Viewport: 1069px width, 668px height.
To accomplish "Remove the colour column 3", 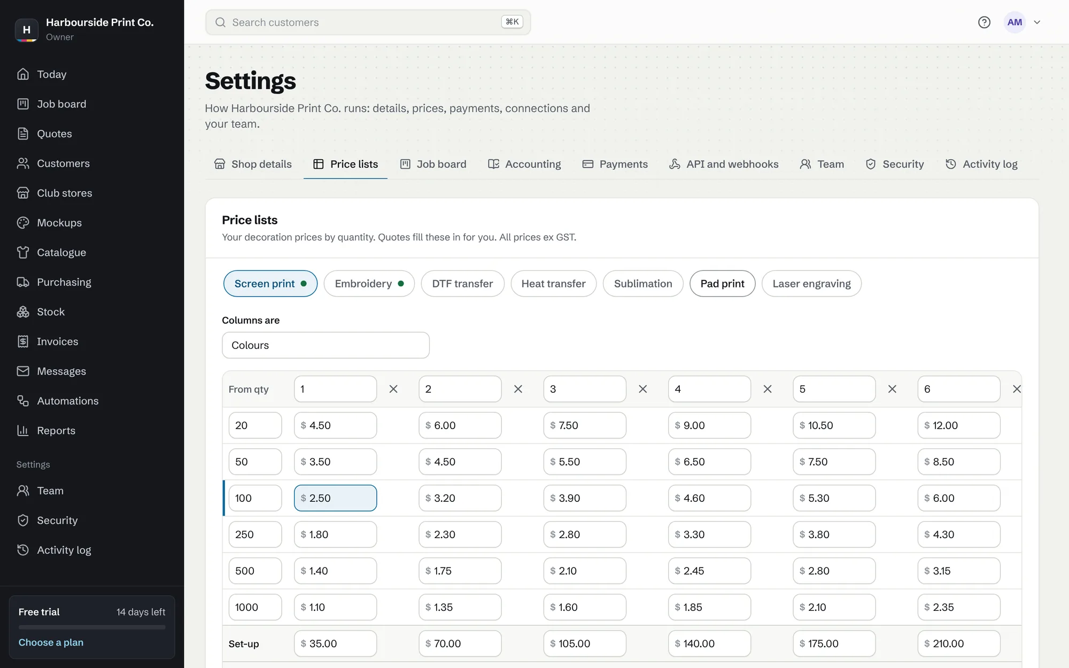I will pyautogui.click(x=643, y=389).
